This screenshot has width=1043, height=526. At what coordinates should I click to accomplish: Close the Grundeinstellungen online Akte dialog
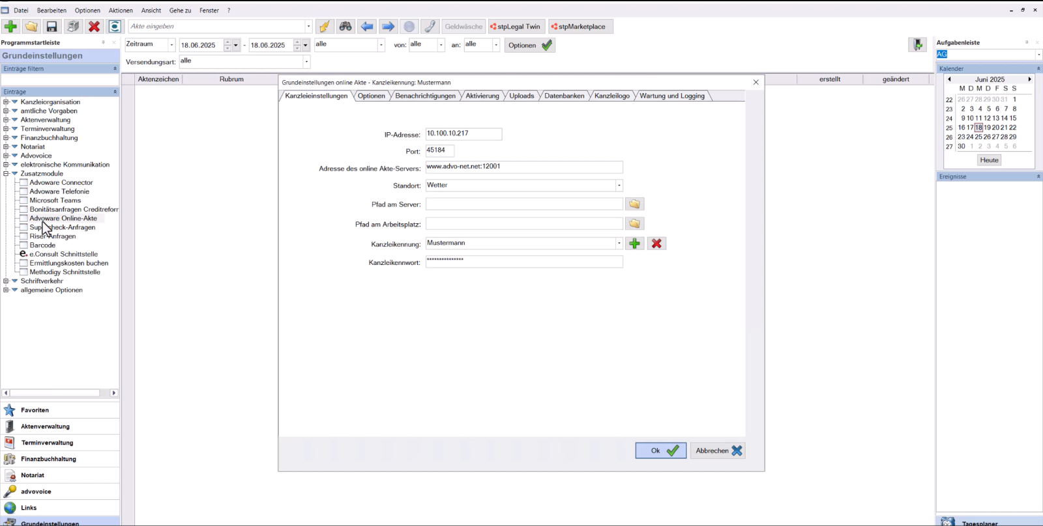click(x=756, y=82)
